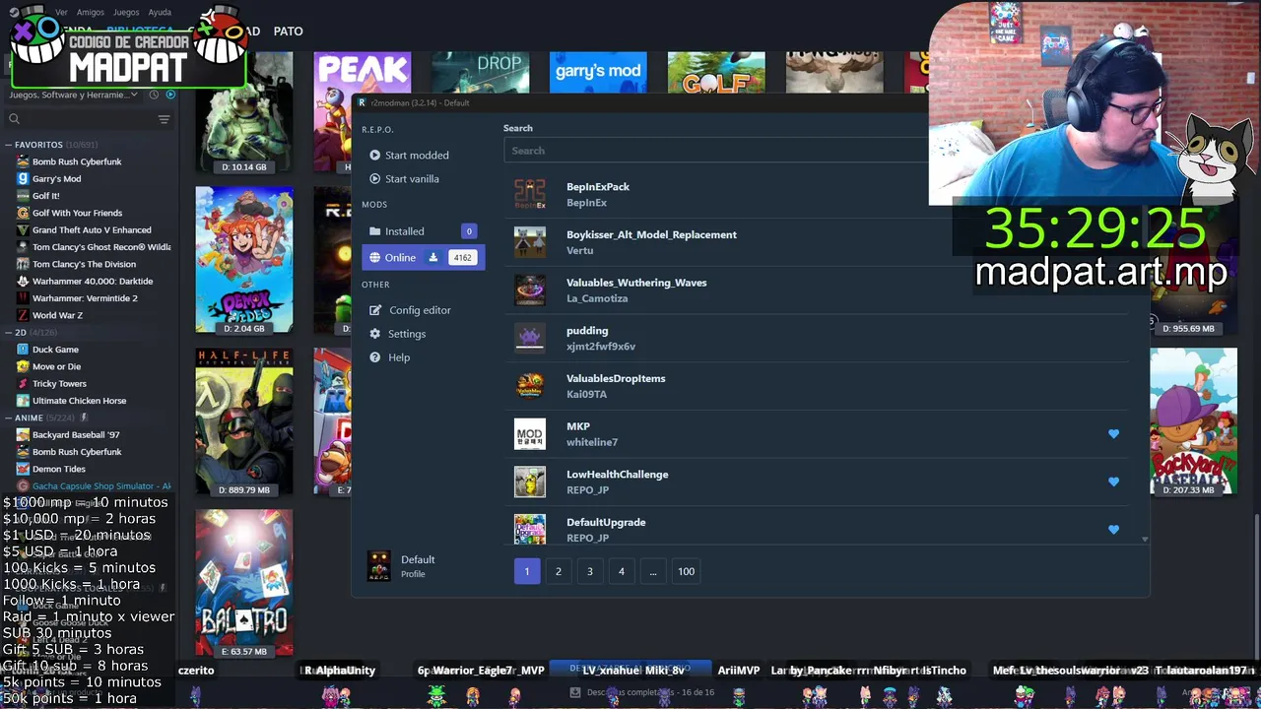Open the Ver menu in Steam
Image resolution: width=1261 pixels, height=709 pixels.
point(61,12)
